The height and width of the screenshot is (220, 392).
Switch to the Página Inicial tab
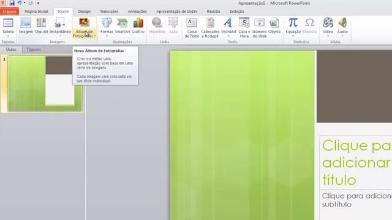point(36,12)
